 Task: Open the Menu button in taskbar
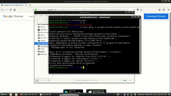(x=4, y=94)
